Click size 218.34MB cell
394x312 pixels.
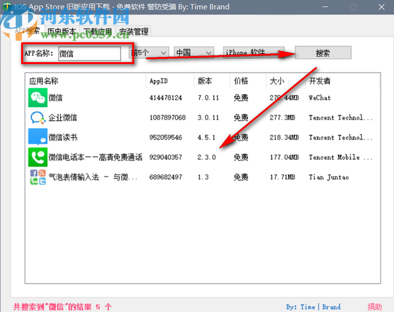[284, 137]
